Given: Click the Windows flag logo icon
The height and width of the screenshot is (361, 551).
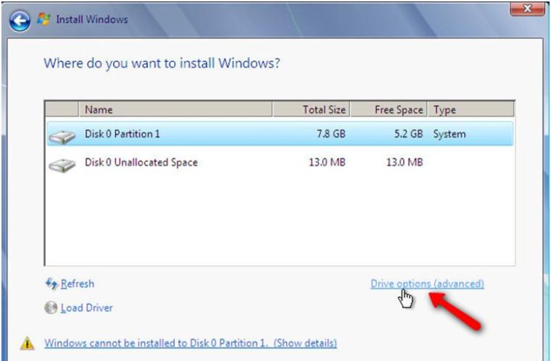Looking at the screenshot, I should tap(44, 19).
